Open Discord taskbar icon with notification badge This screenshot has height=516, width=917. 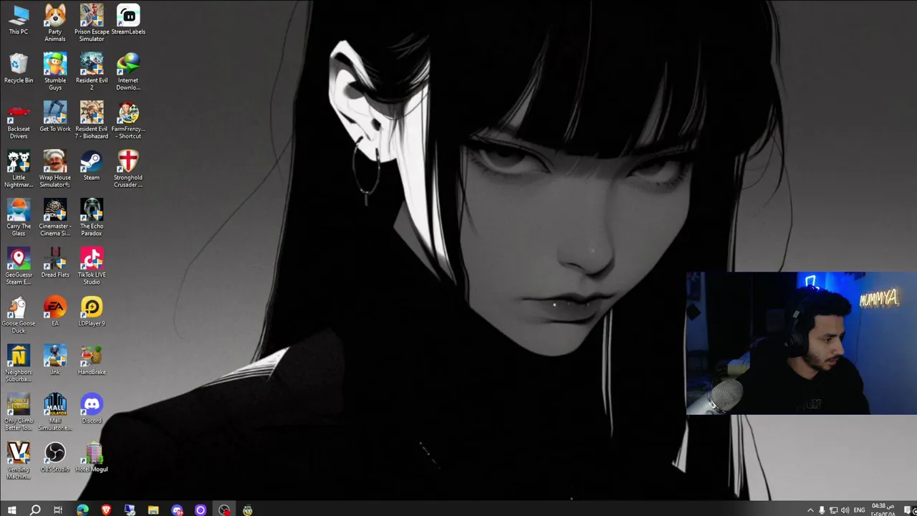(x=177, y=510)
